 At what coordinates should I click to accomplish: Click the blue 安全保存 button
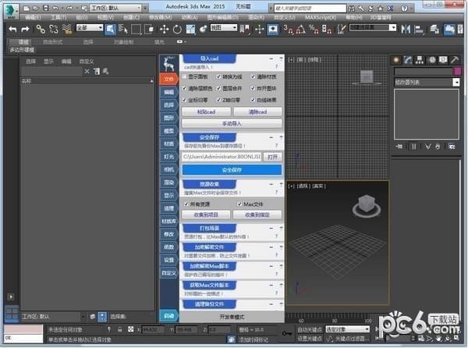[232, 170]
